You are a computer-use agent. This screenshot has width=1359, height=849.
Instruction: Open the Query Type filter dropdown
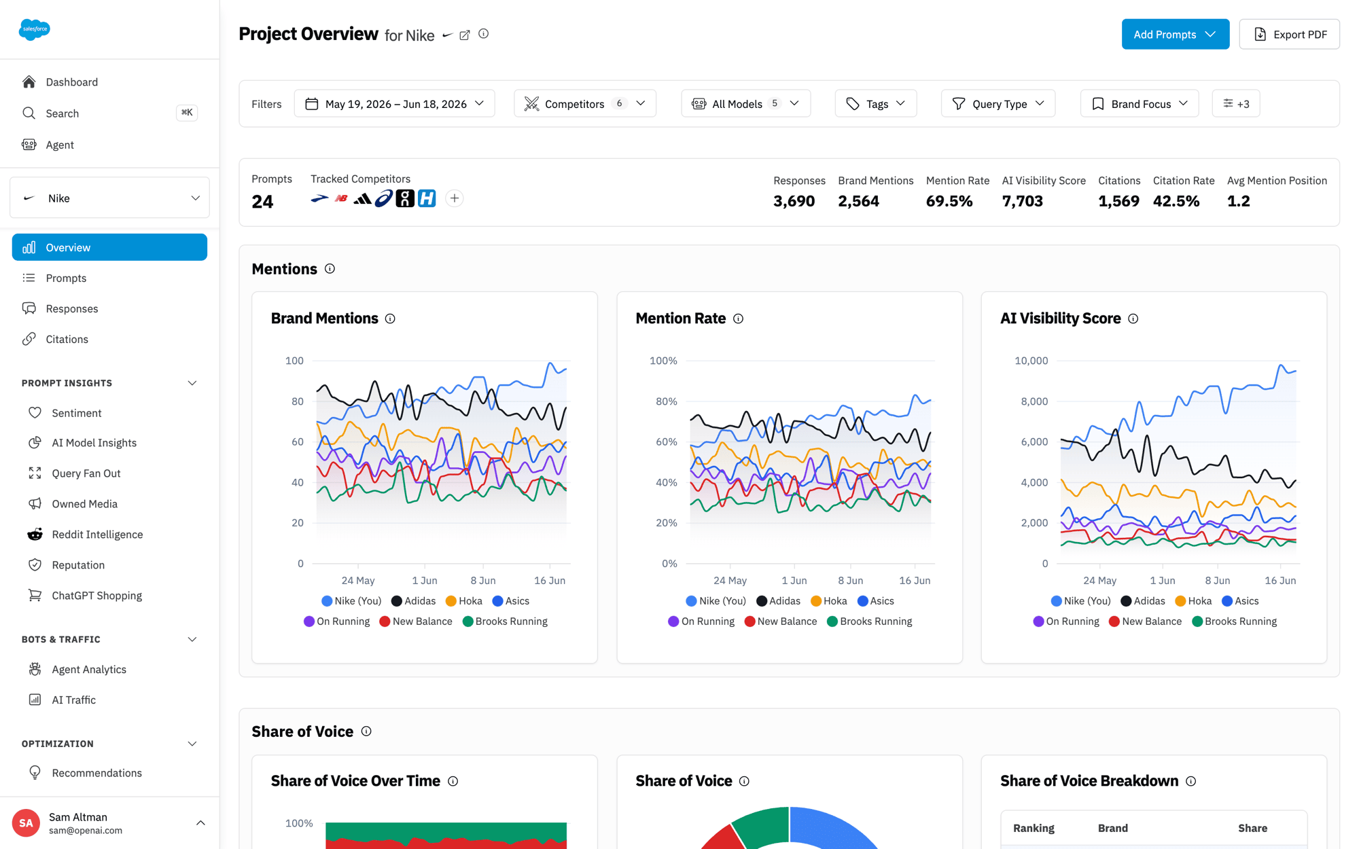click(998, 104)
